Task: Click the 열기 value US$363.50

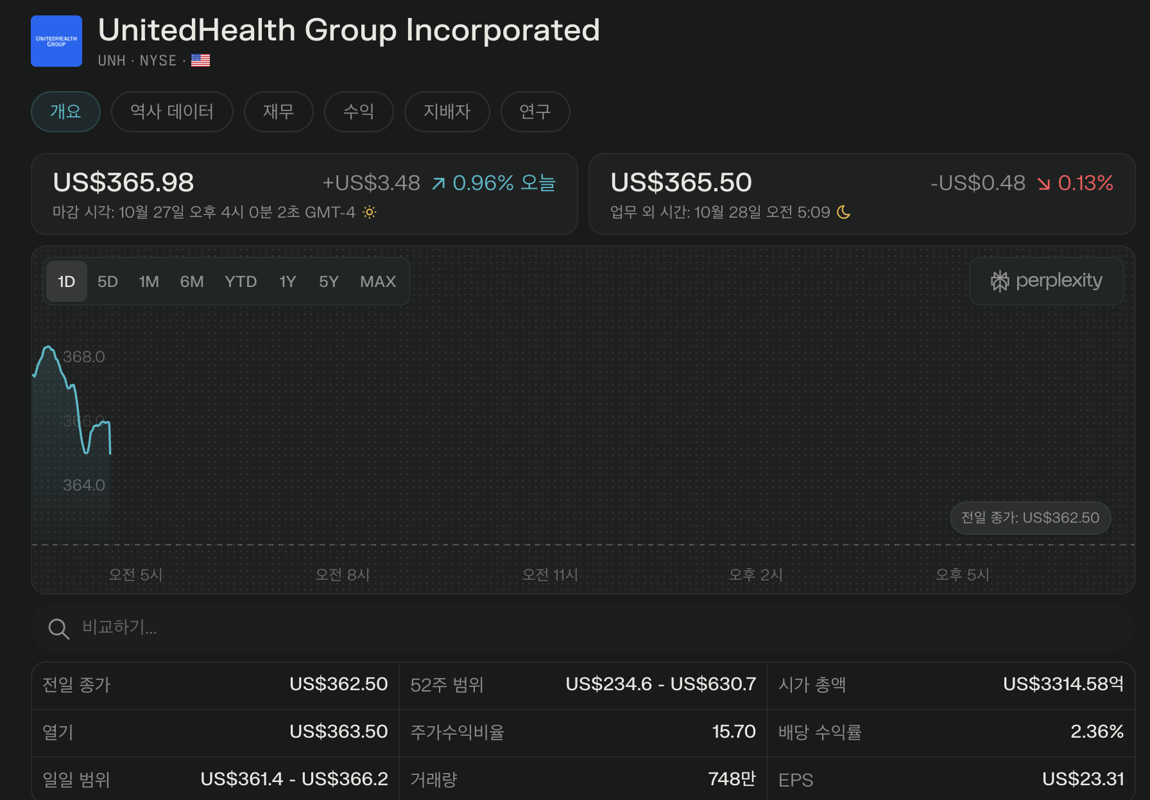Action: pos(338,732)
